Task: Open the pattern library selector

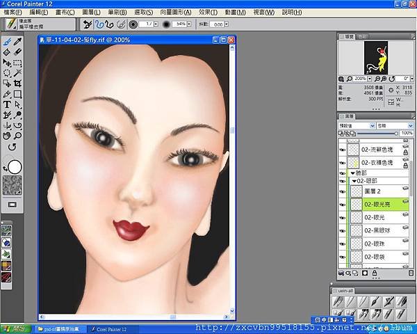Action: (6, 230)
